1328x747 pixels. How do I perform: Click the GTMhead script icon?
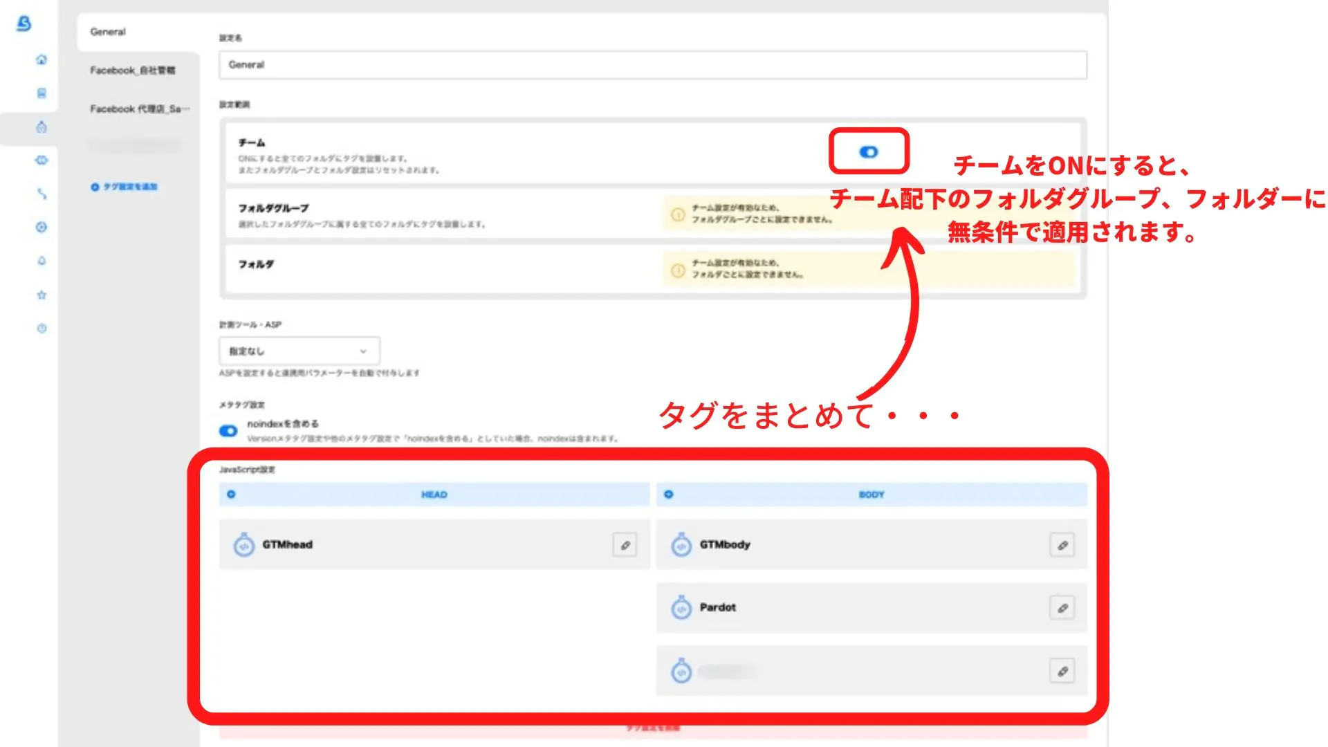click(x=243, y=545)
